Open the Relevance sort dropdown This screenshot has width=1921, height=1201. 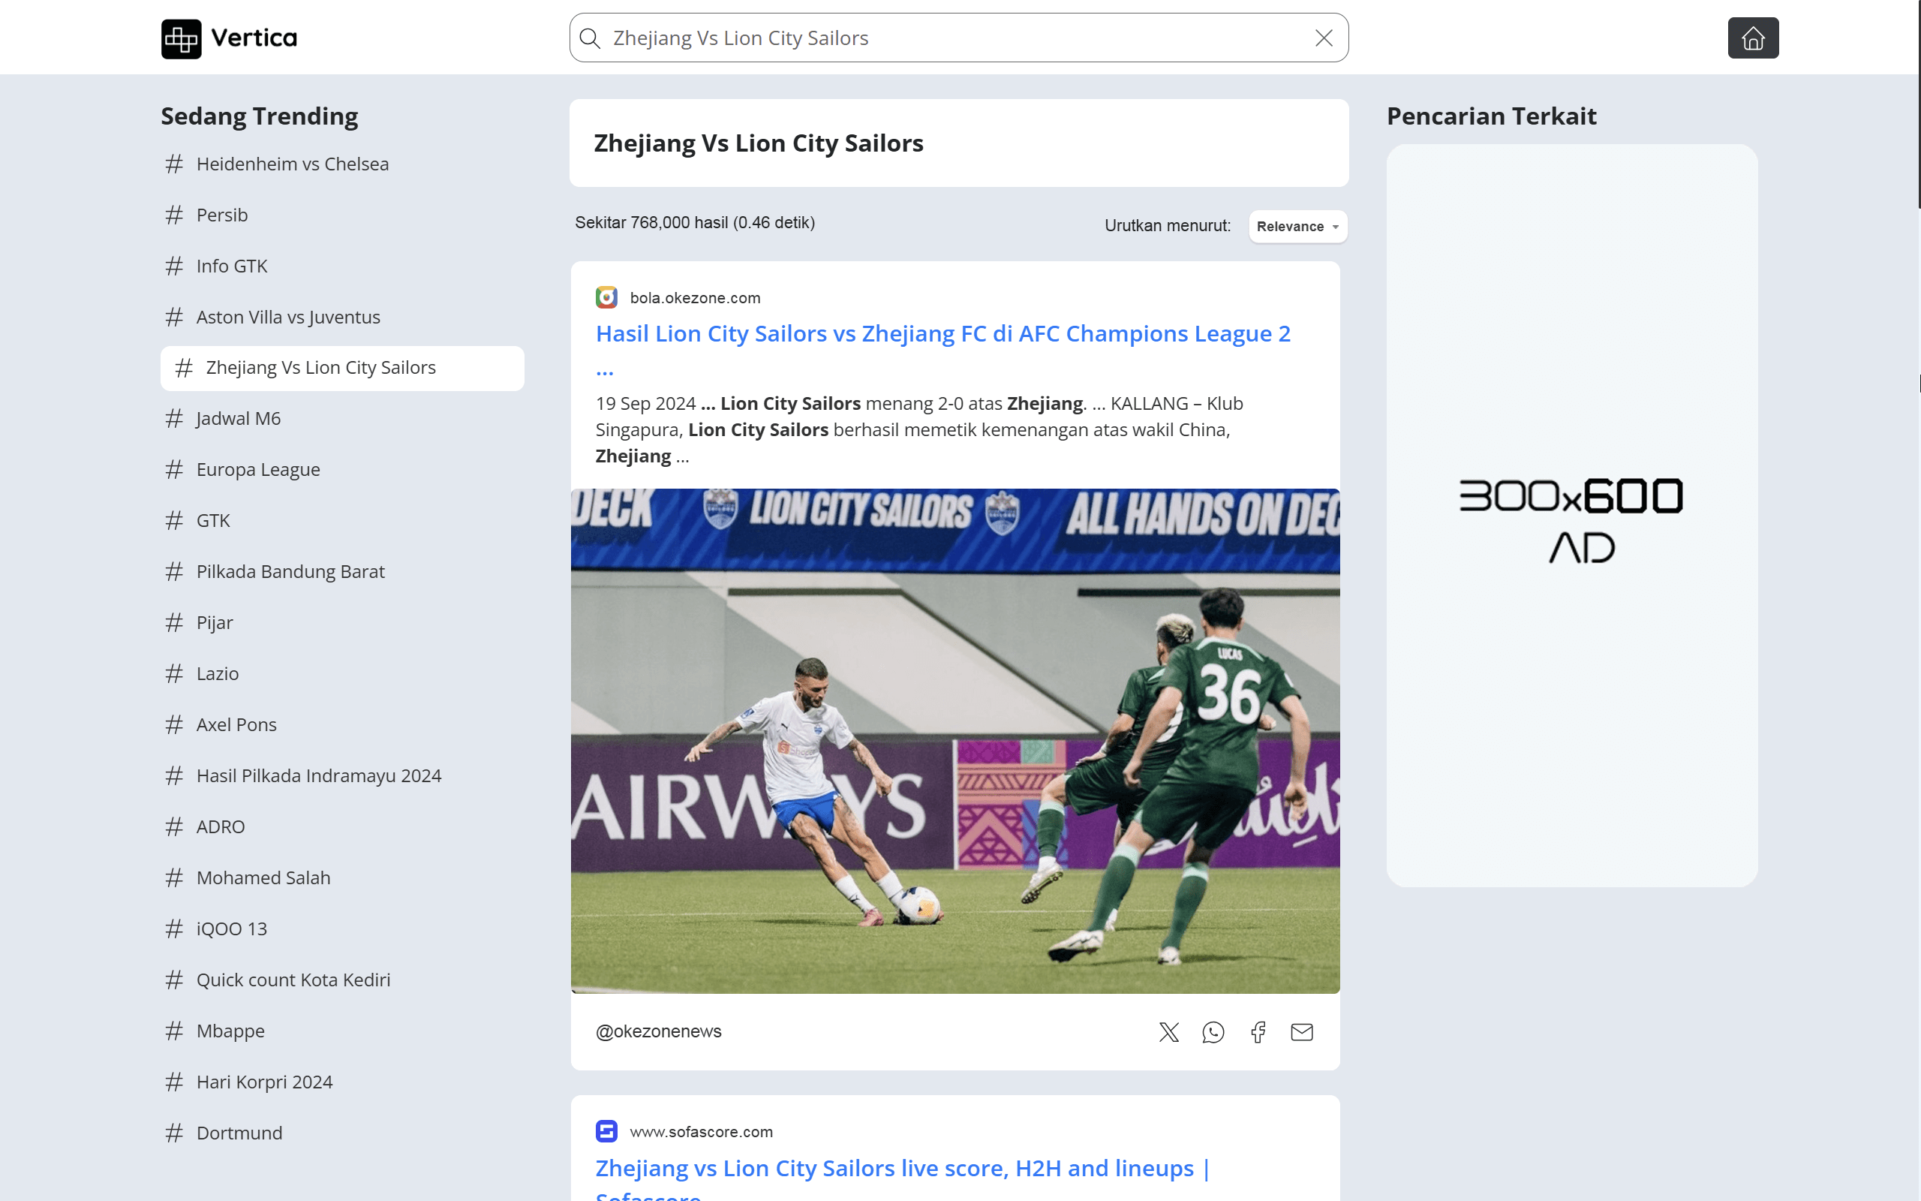click(1298, 227)
